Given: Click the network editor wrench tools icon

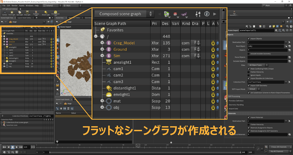Looking at the screenshot, I should (x=247, y=26).
